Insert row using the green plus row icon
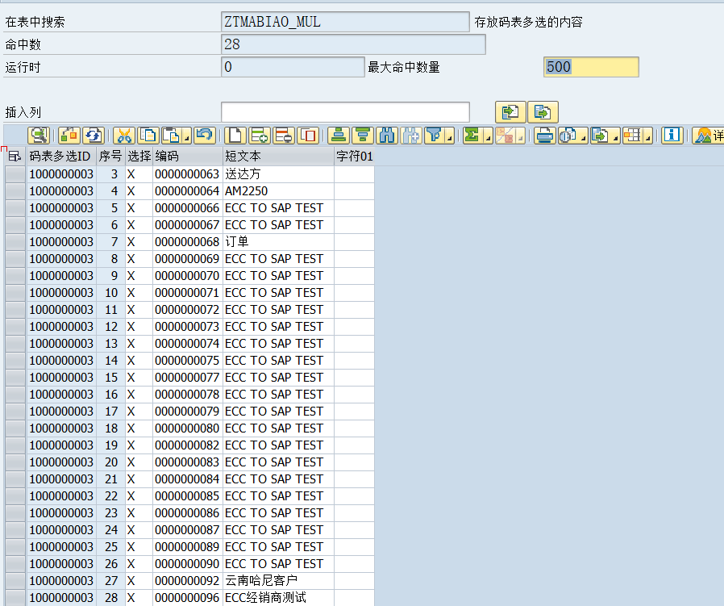 (259, 136)
